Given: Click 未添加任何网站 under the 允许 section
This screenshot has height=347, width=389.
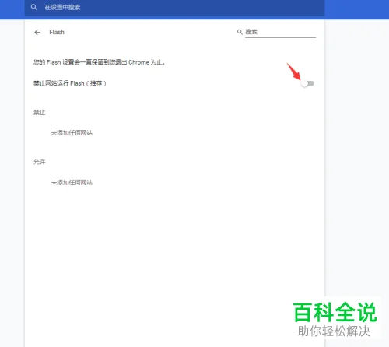Looking at the screenshot, I should coord(72,182).
